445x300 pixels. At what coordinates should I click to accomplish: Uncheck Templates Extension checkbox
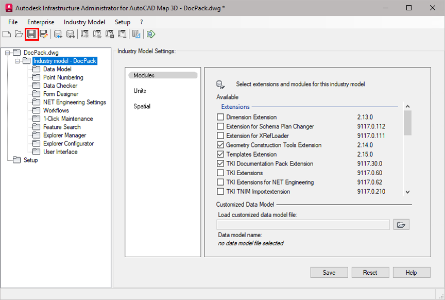click(x=220, y=154)
